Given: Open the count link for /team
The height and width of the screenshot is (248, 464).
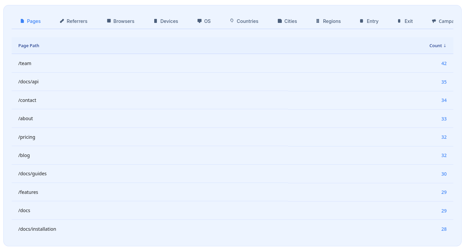Looking at the screenshot, I should click(x=444, y=63).
